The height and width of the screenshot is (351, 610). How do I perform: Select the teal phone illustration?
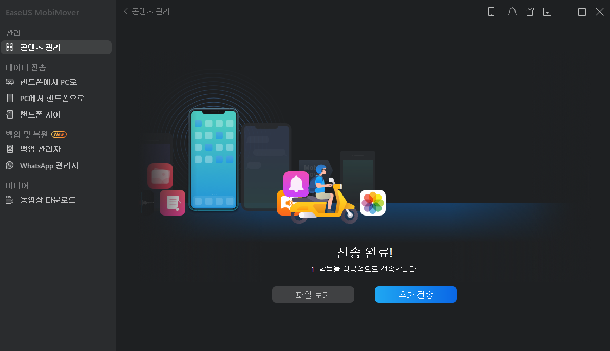click(214, 160)
